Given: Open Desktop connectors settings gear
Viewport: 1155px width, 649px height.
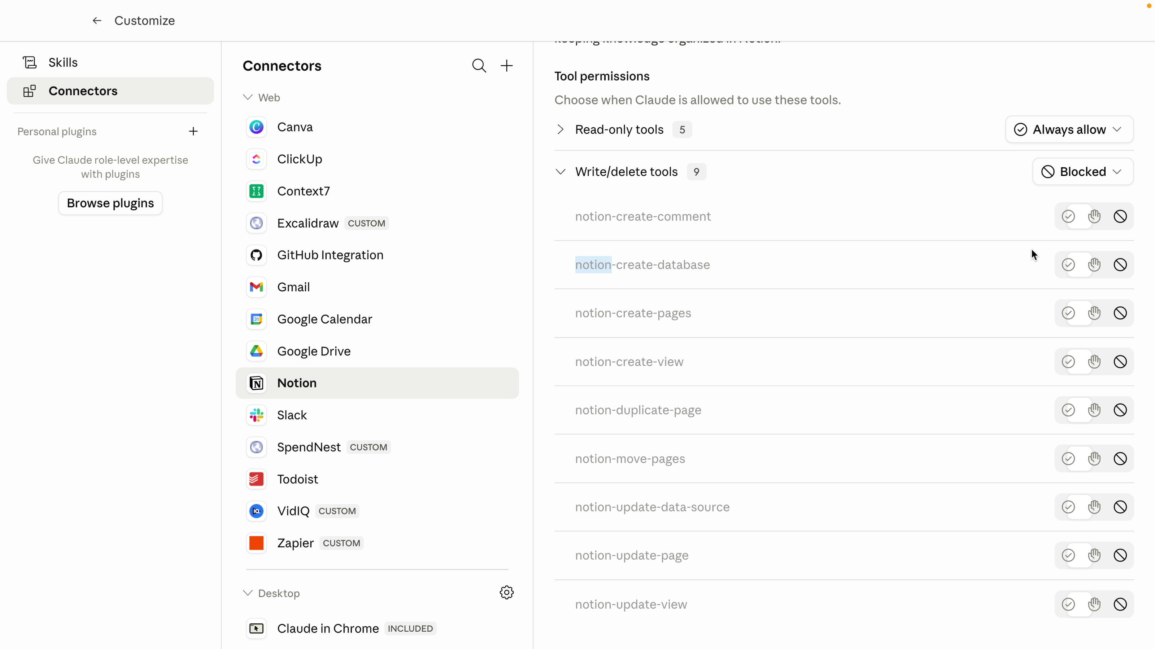Looking at the screenshot, I should pos(507,592).
